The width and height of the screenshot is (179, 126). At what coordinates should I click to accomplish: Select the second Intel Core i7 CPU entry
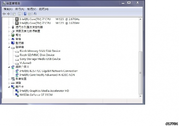pos(50,23)
